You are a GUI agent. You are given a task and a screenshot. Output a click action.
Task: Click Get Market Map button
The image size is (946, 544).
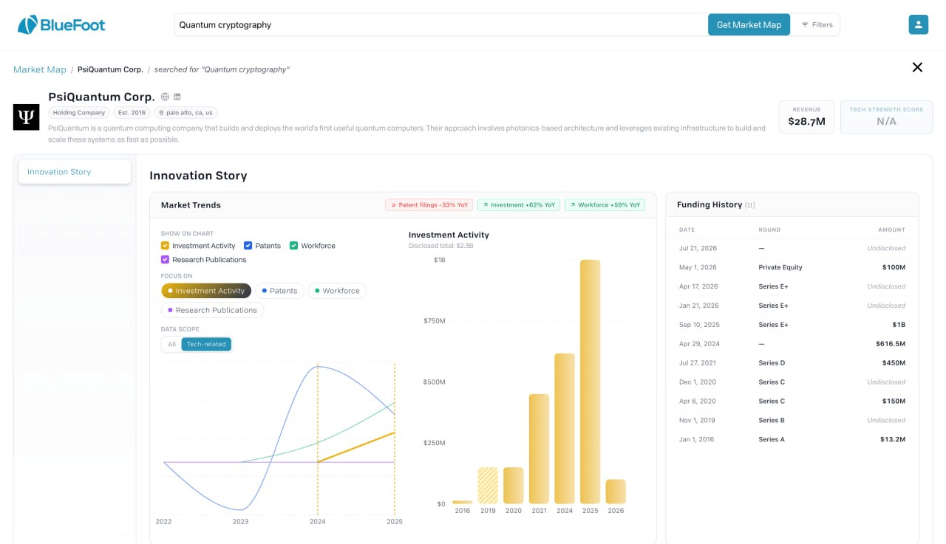[x=749, y=24]
